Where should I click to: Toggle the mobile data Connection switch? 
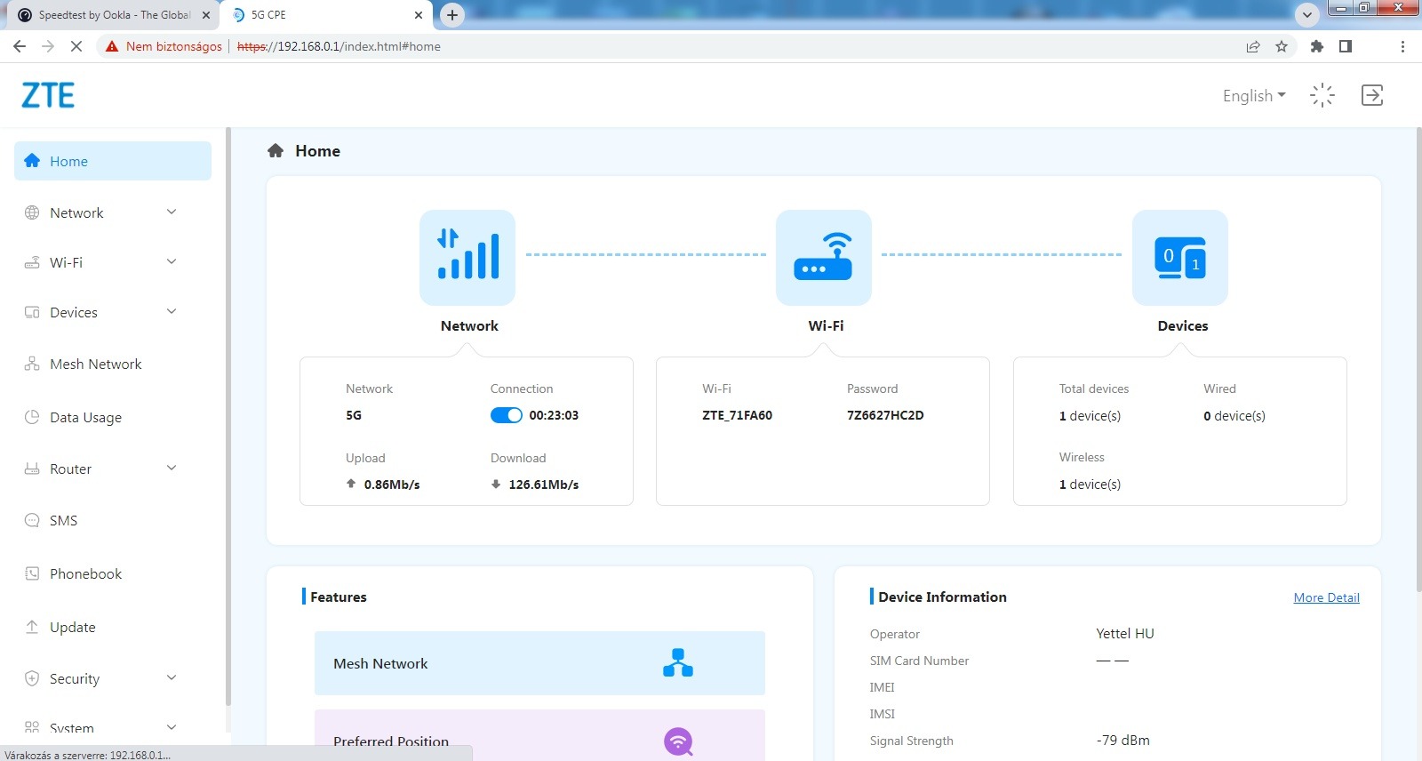507,415
